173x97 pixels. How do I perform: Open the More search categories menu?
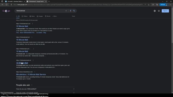55,16
